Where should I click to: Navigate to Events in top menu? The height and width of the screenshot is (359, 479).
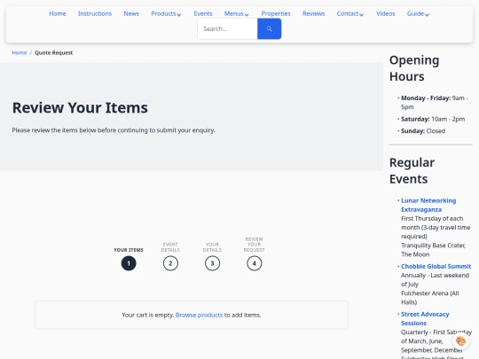coord(203,13)
